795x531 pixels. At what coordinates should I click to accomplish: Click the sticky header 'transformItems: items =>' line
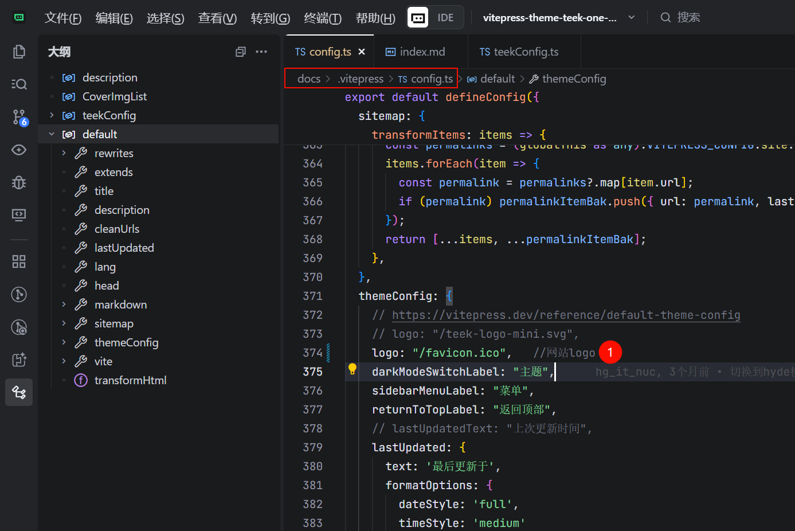tap(459, 135)
